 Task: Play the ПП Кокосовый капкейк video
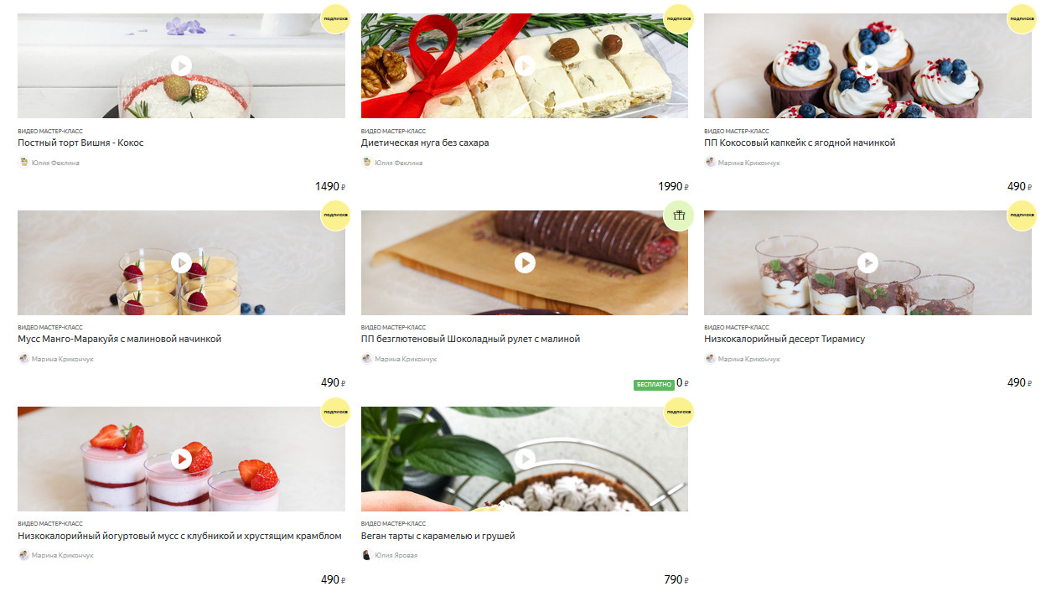[867, 65]
